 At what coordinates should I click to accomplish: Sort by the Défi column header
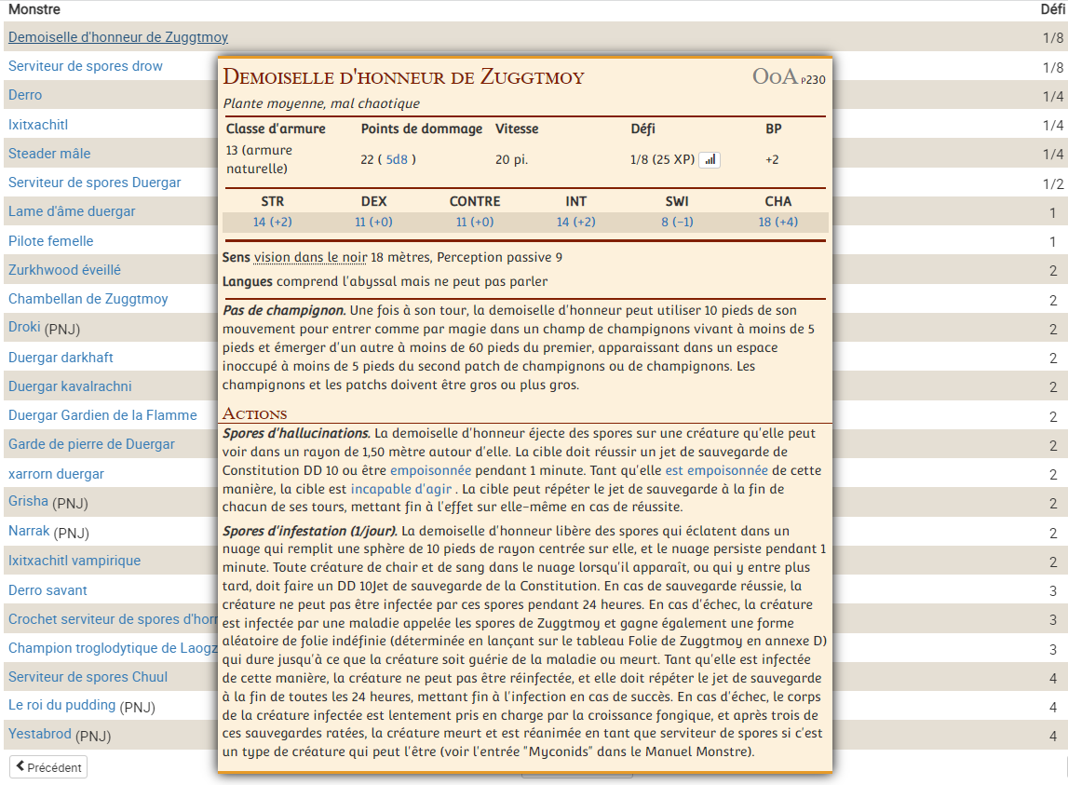(x=1052, y=9)
